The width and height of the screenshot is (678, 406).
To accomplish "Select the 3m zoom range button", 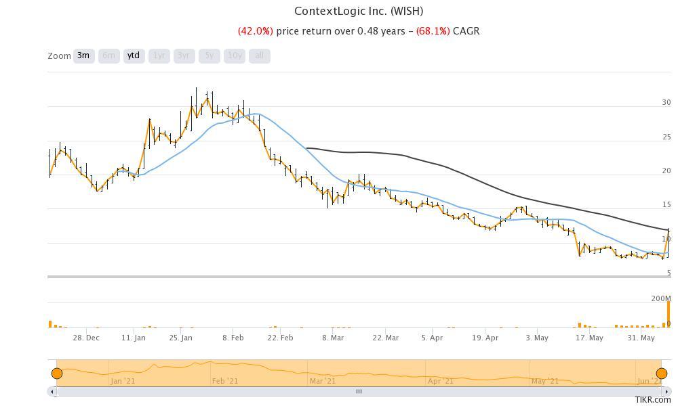I will tap(83, 55).
